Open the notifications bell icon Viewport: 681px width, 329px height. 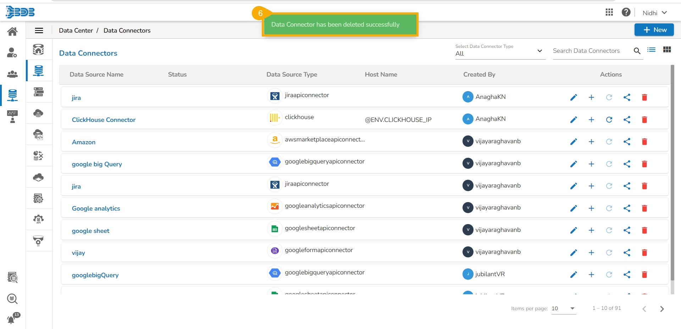11,320
